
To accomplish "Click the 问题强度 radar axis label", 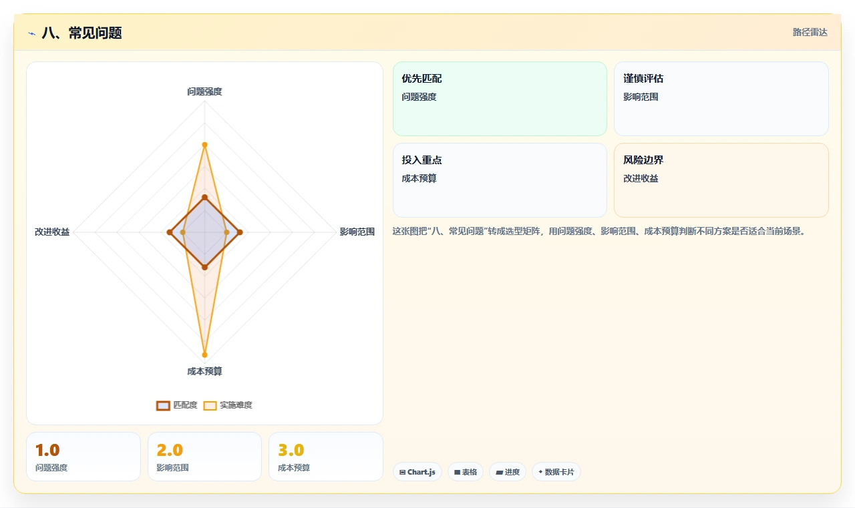I will point(204,91).
